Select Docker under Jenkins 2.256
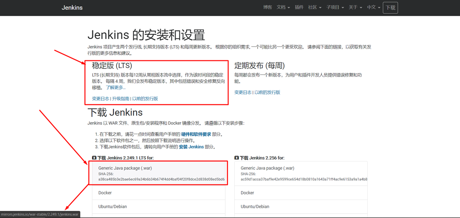This screenshot has height=218, width=460. [x=301, y=193]
